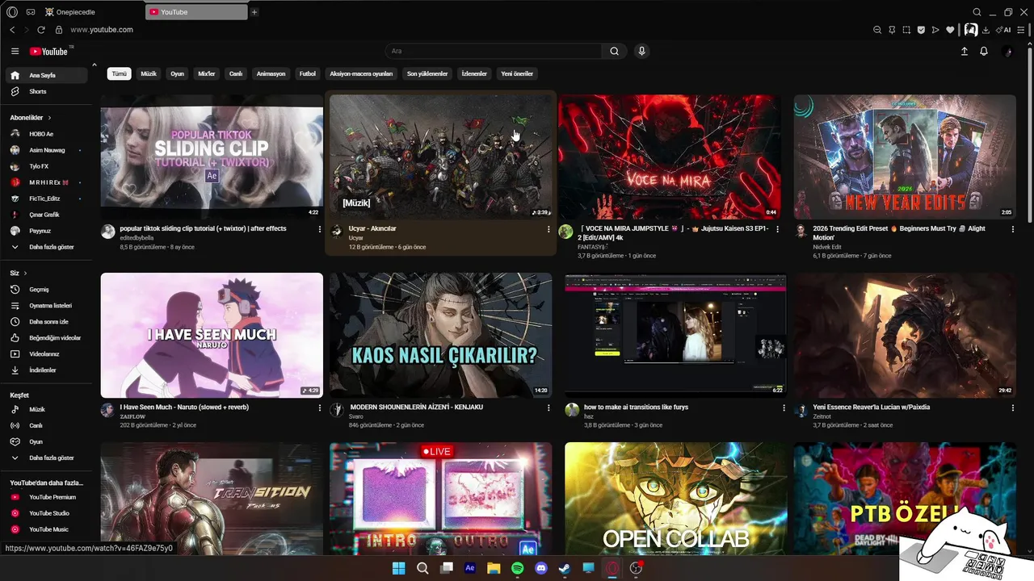
Task: Open Steam from the taskbar
Action: (x=565, y=568)
